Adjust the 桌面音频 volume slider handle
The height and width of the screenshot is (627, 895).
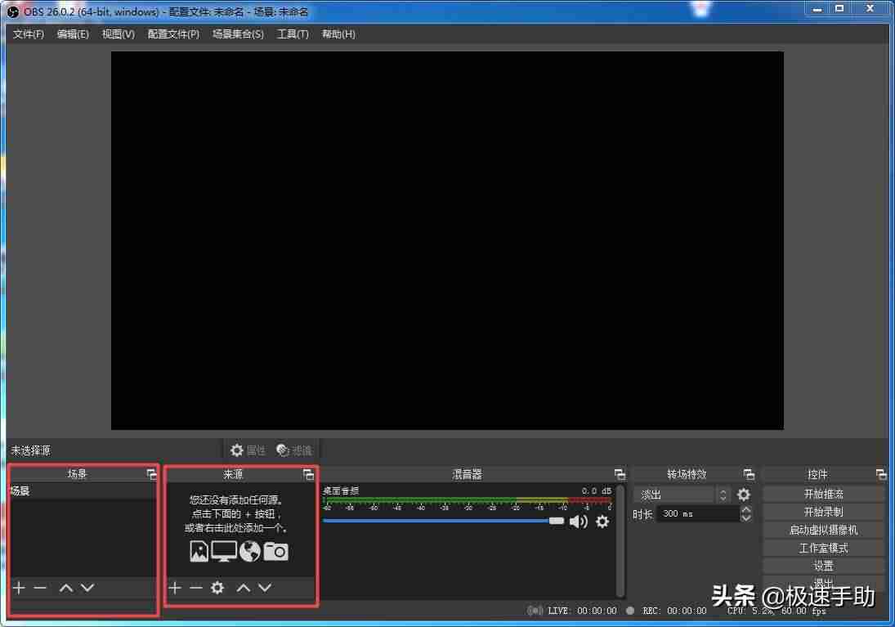point(557,521)
